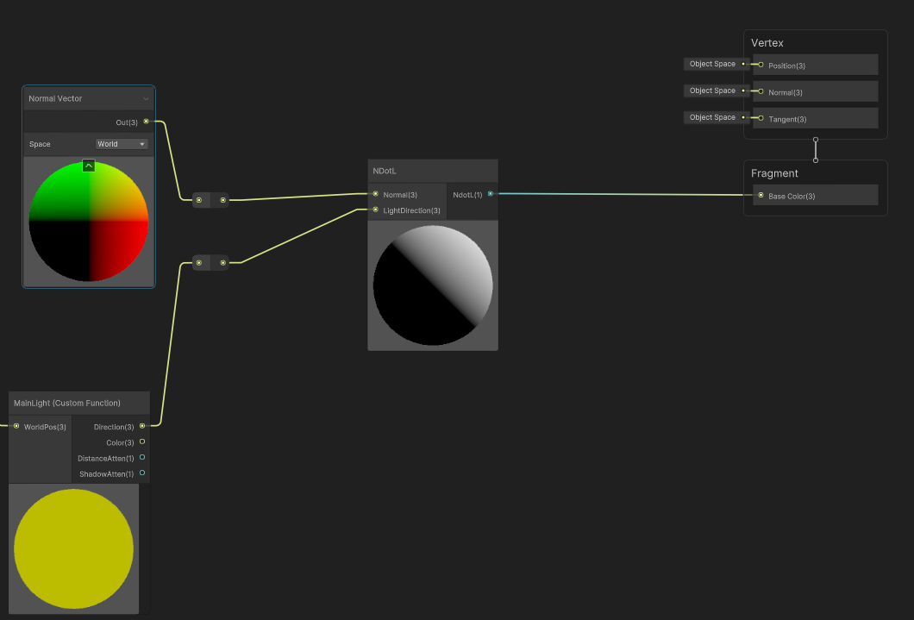Click the ShadowAtten(1) output port
914x620 pixels.
(142, 473)
